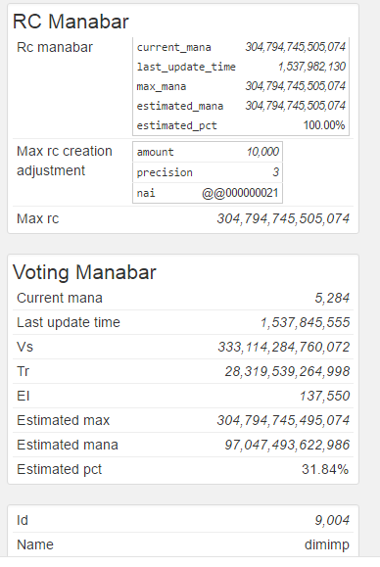This screenshot has height=567, width=380.
Task: Click the Voting Manabar heading
Action: 84,272
